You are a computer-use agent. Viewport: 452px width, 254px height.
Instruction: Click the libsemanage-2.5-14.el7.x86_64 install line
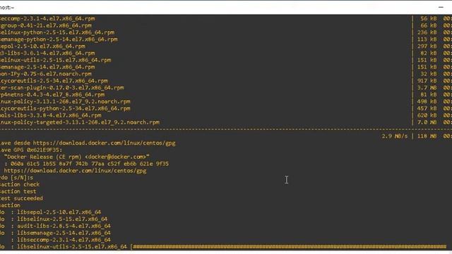tap(64, 233)
